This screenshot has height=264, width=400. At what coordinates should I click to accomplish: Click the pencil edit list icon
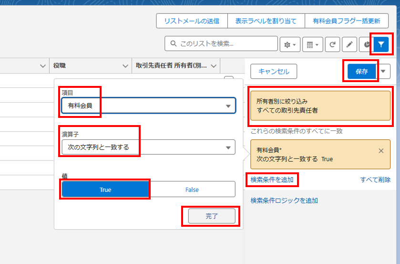click(349, 44)
